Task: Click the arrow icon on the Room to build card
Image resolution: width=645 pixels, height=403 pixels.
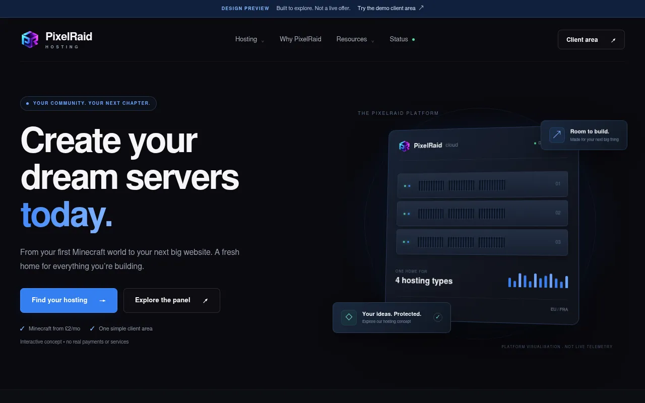Action: click(557, 135)
